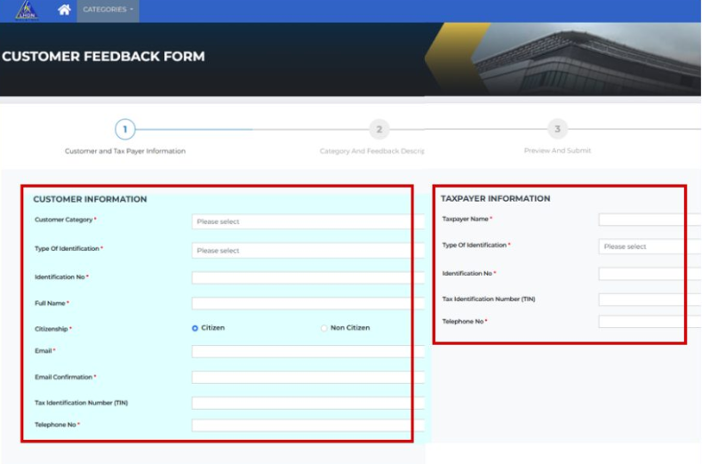Screen dimensions: 702x464
Task: Jump to step 2 Category and Feedback
Action: point(379,130)
